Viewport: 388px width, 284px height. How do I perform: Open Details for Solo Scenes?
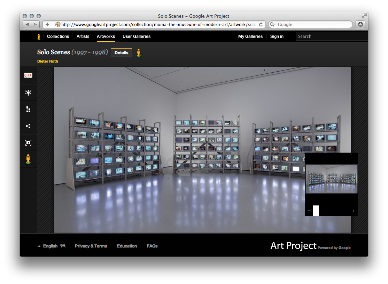[121, 53]
